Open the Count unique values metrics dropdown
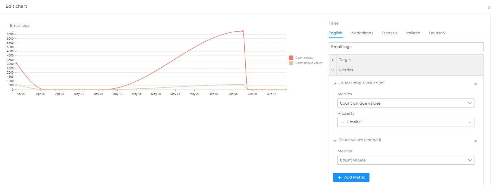This screenshot has width=491, height=185. 406,103
